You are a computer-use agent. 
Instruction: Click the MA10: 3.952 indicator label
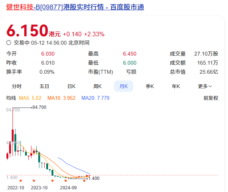(61, 98)
